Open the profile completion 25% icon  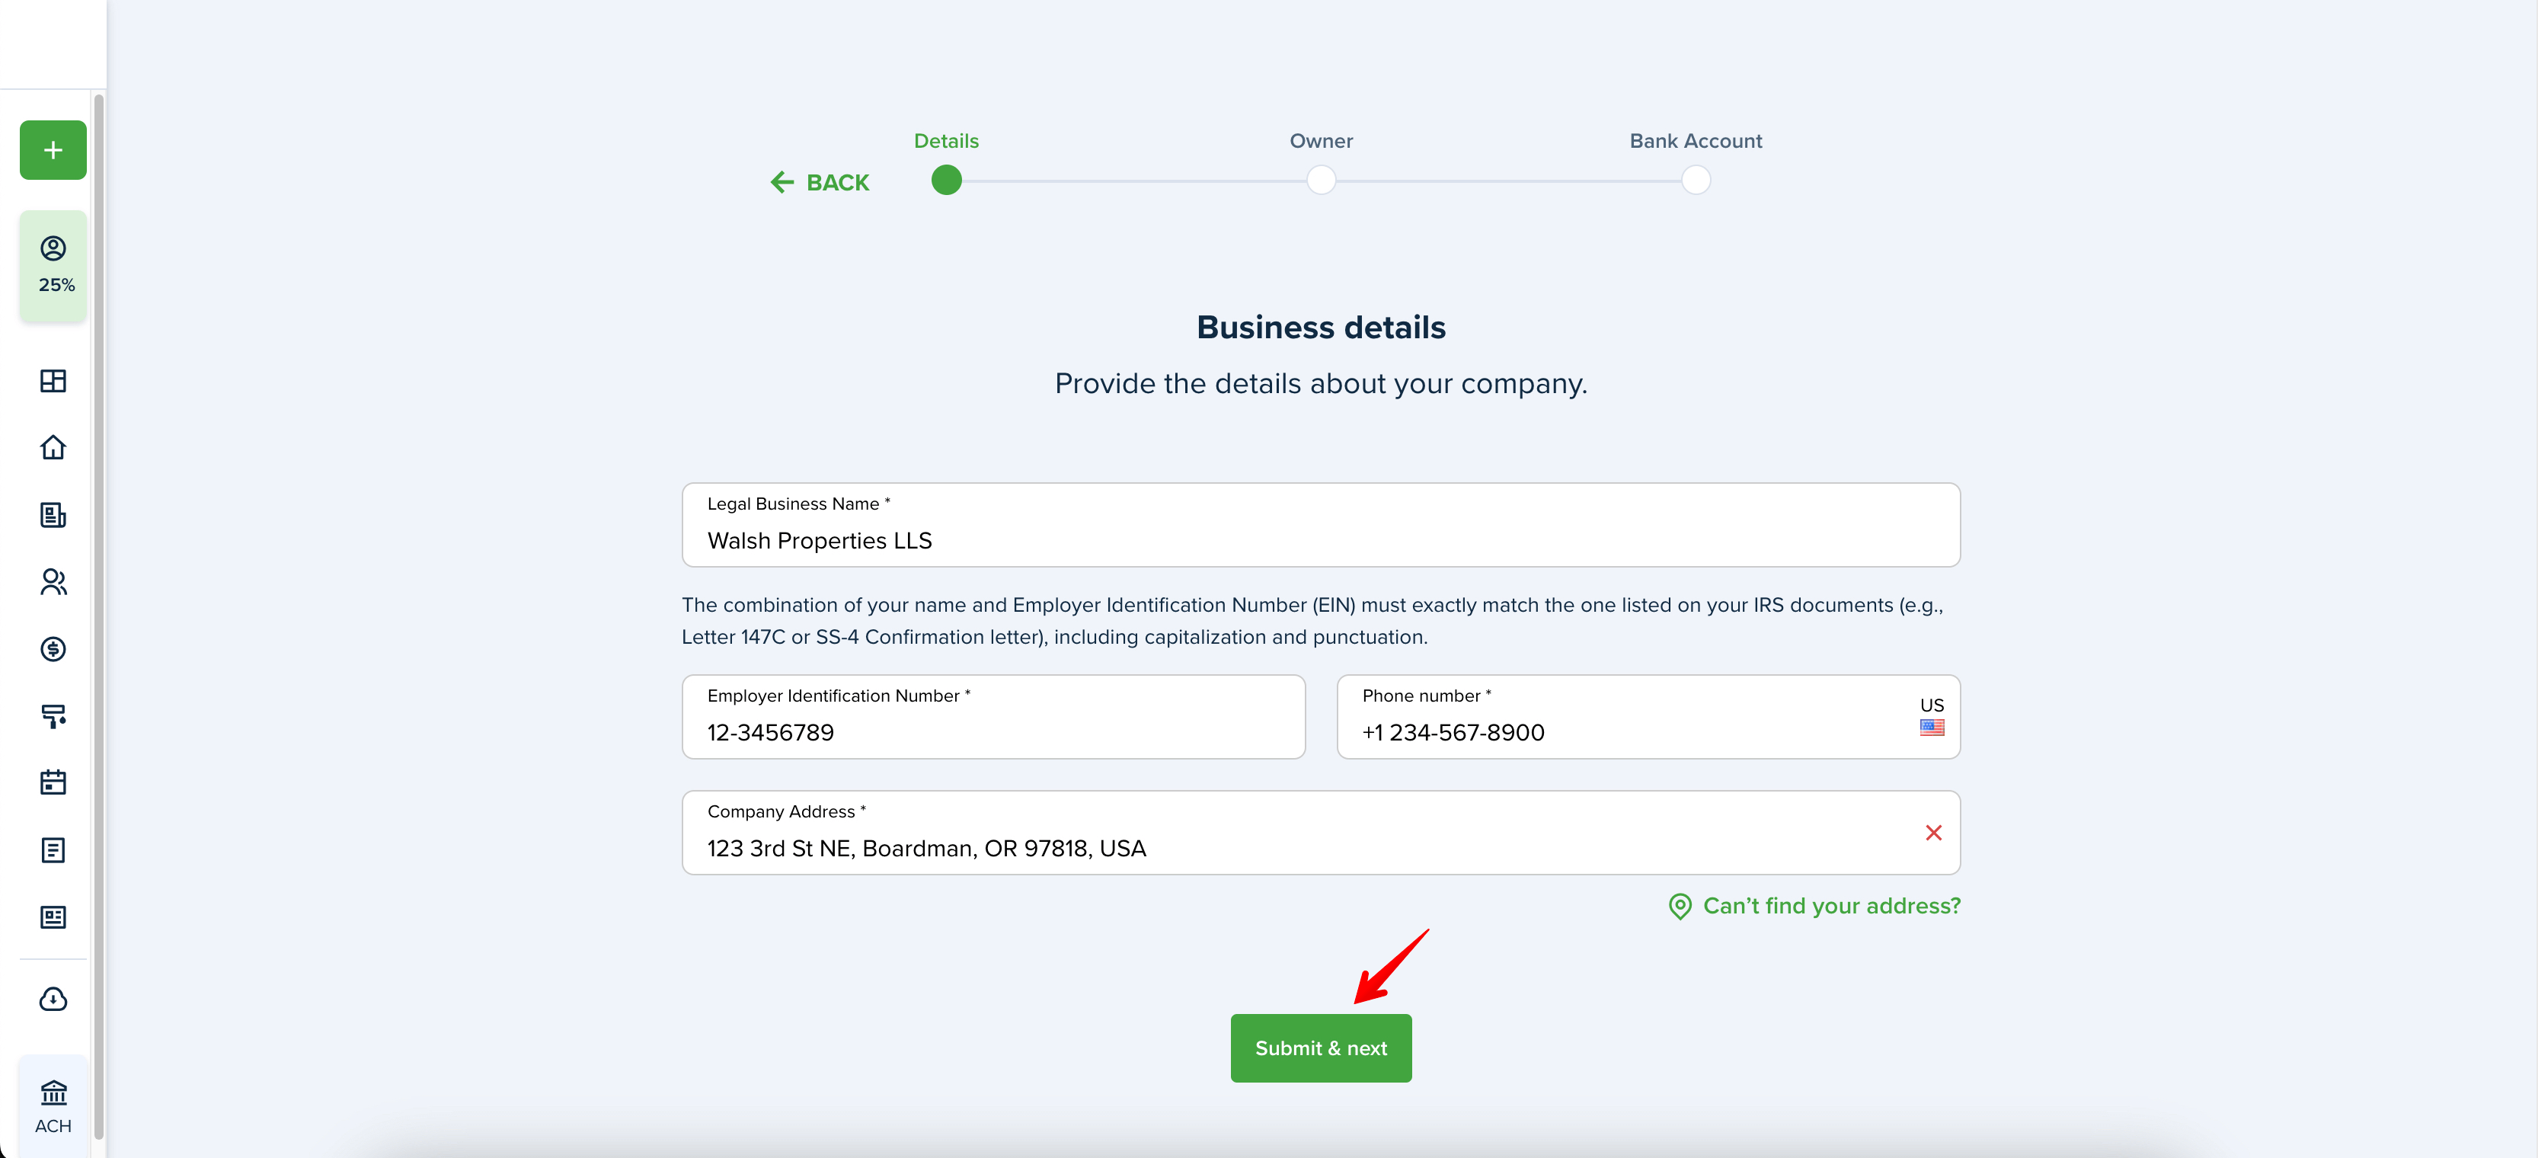click(x=54, y=264)
